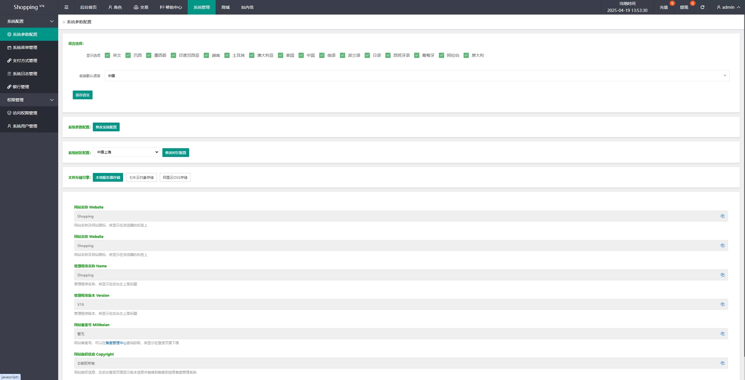
Task: Click the 备案管理中心 hyperlink
Action: pyautogui.click(x=116, y=343)
